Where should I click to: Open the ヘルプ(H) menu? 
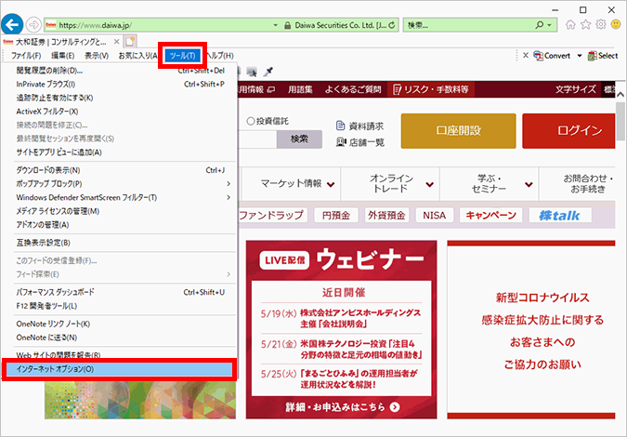220,56
